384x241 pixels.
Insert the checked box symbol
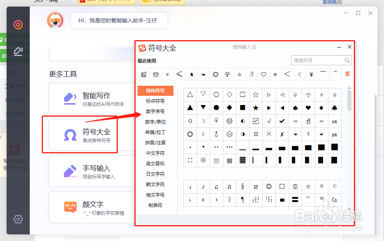pyautogui.click(x=256, y=121)
